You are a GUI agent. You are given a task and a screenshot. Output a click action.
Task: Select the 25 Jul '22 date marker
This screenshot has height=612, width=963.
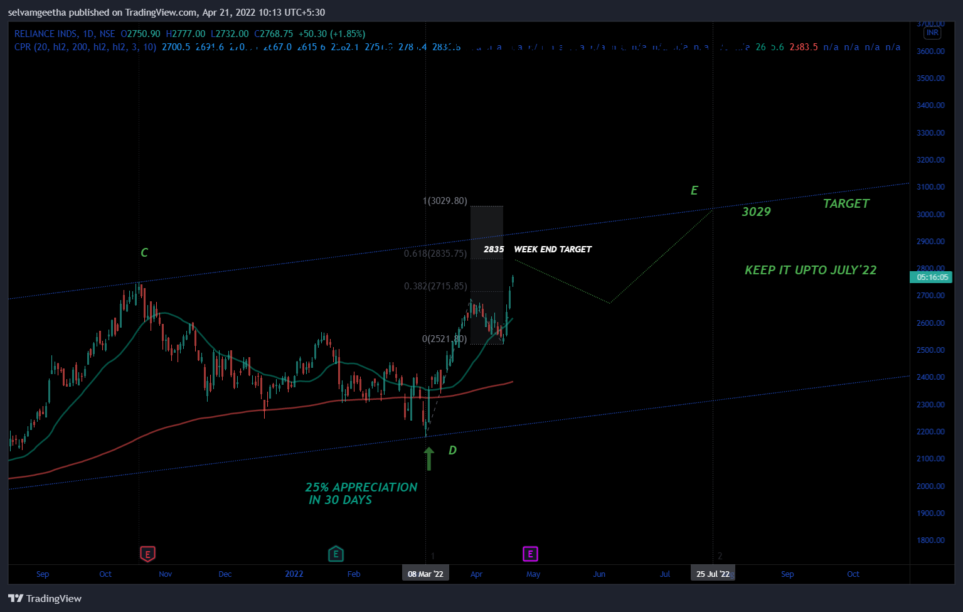pos(713,574)
